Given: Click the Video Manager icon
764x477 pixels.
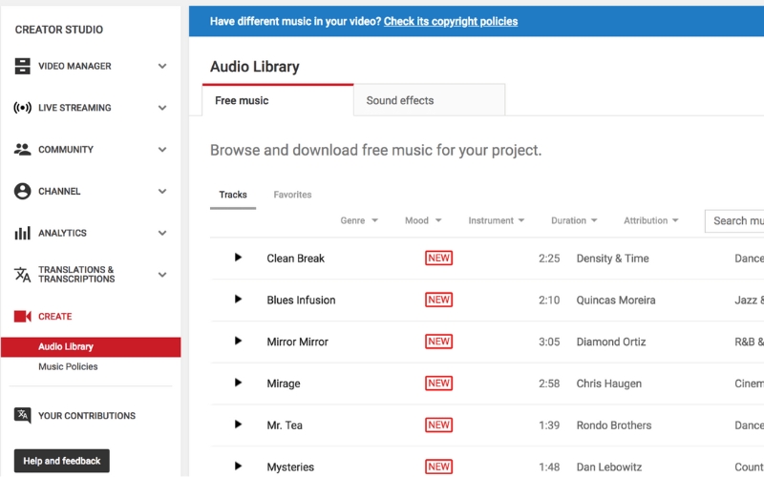Looking at the screenshot, I should coord(22,66).
